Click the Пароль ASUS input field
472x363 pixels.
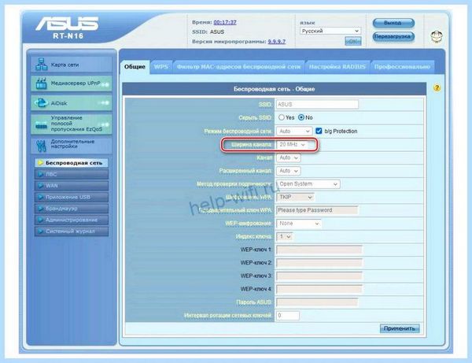[317, 302]
